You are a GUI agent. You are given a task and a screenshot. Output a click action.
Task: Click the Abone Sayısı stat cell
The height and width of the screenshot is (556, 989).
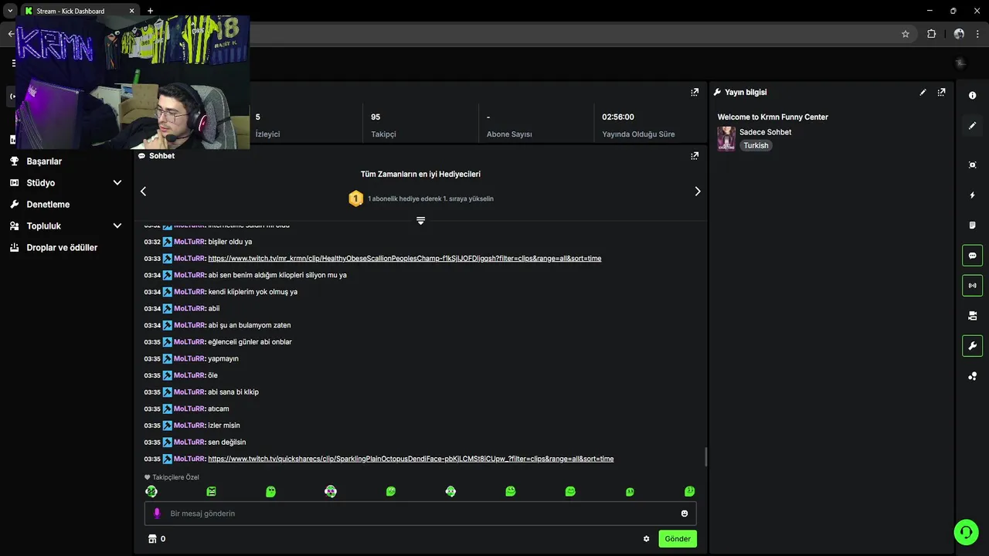tap(536, 124)
